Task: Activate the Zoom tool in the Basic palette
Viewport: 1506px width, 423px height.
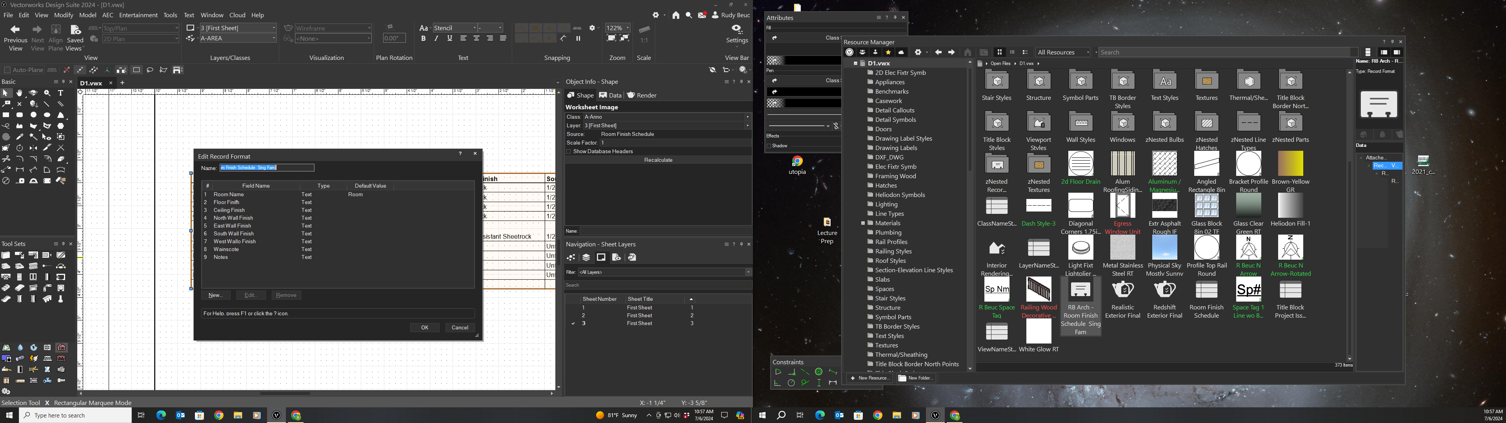Action: 47,92
